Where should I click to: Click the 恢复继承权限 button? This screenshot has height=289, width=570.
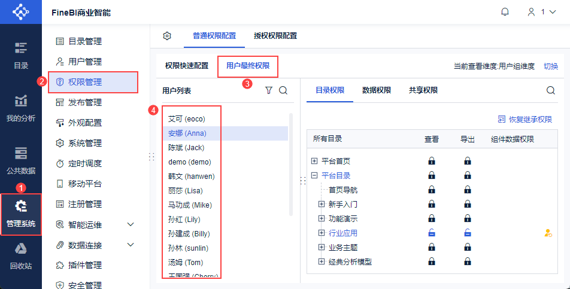[525, 120]
